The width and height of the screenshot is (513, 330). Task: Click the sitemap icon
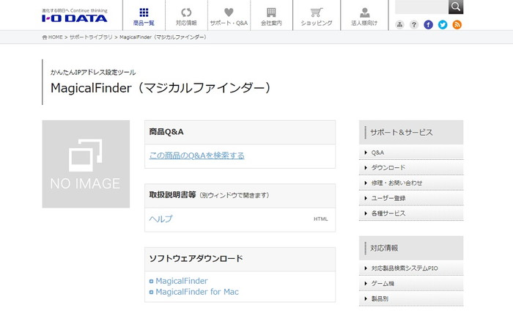pyautogui.click(x=399, y=24)
